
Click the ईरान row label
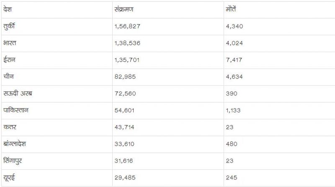pyautogui.click(x=10, y=60)
